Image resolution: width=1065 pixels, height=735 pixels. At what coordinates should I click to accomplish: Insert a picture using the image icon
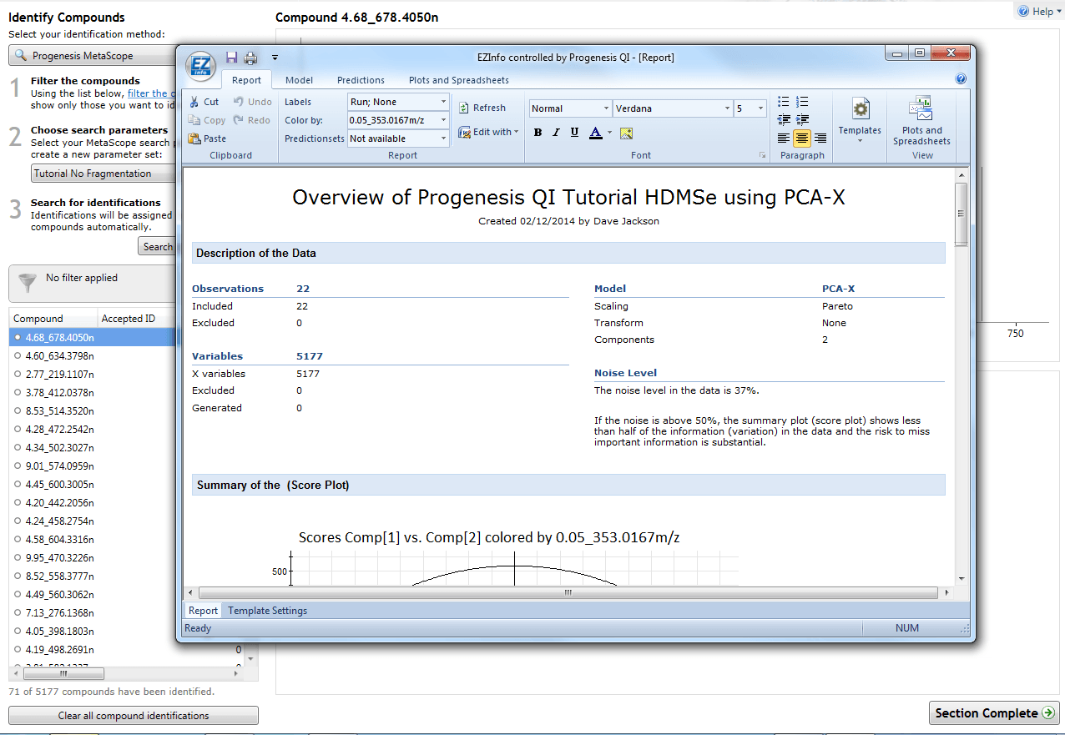(x=627, y=133)
